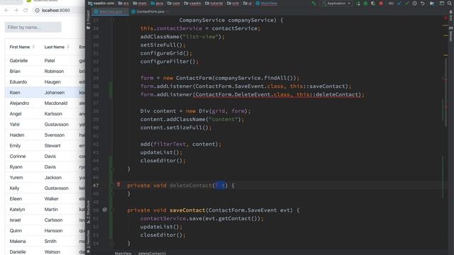Select the Yahir Gustavsson row
This screenshot has height=255, width=454.
(45, 125)
